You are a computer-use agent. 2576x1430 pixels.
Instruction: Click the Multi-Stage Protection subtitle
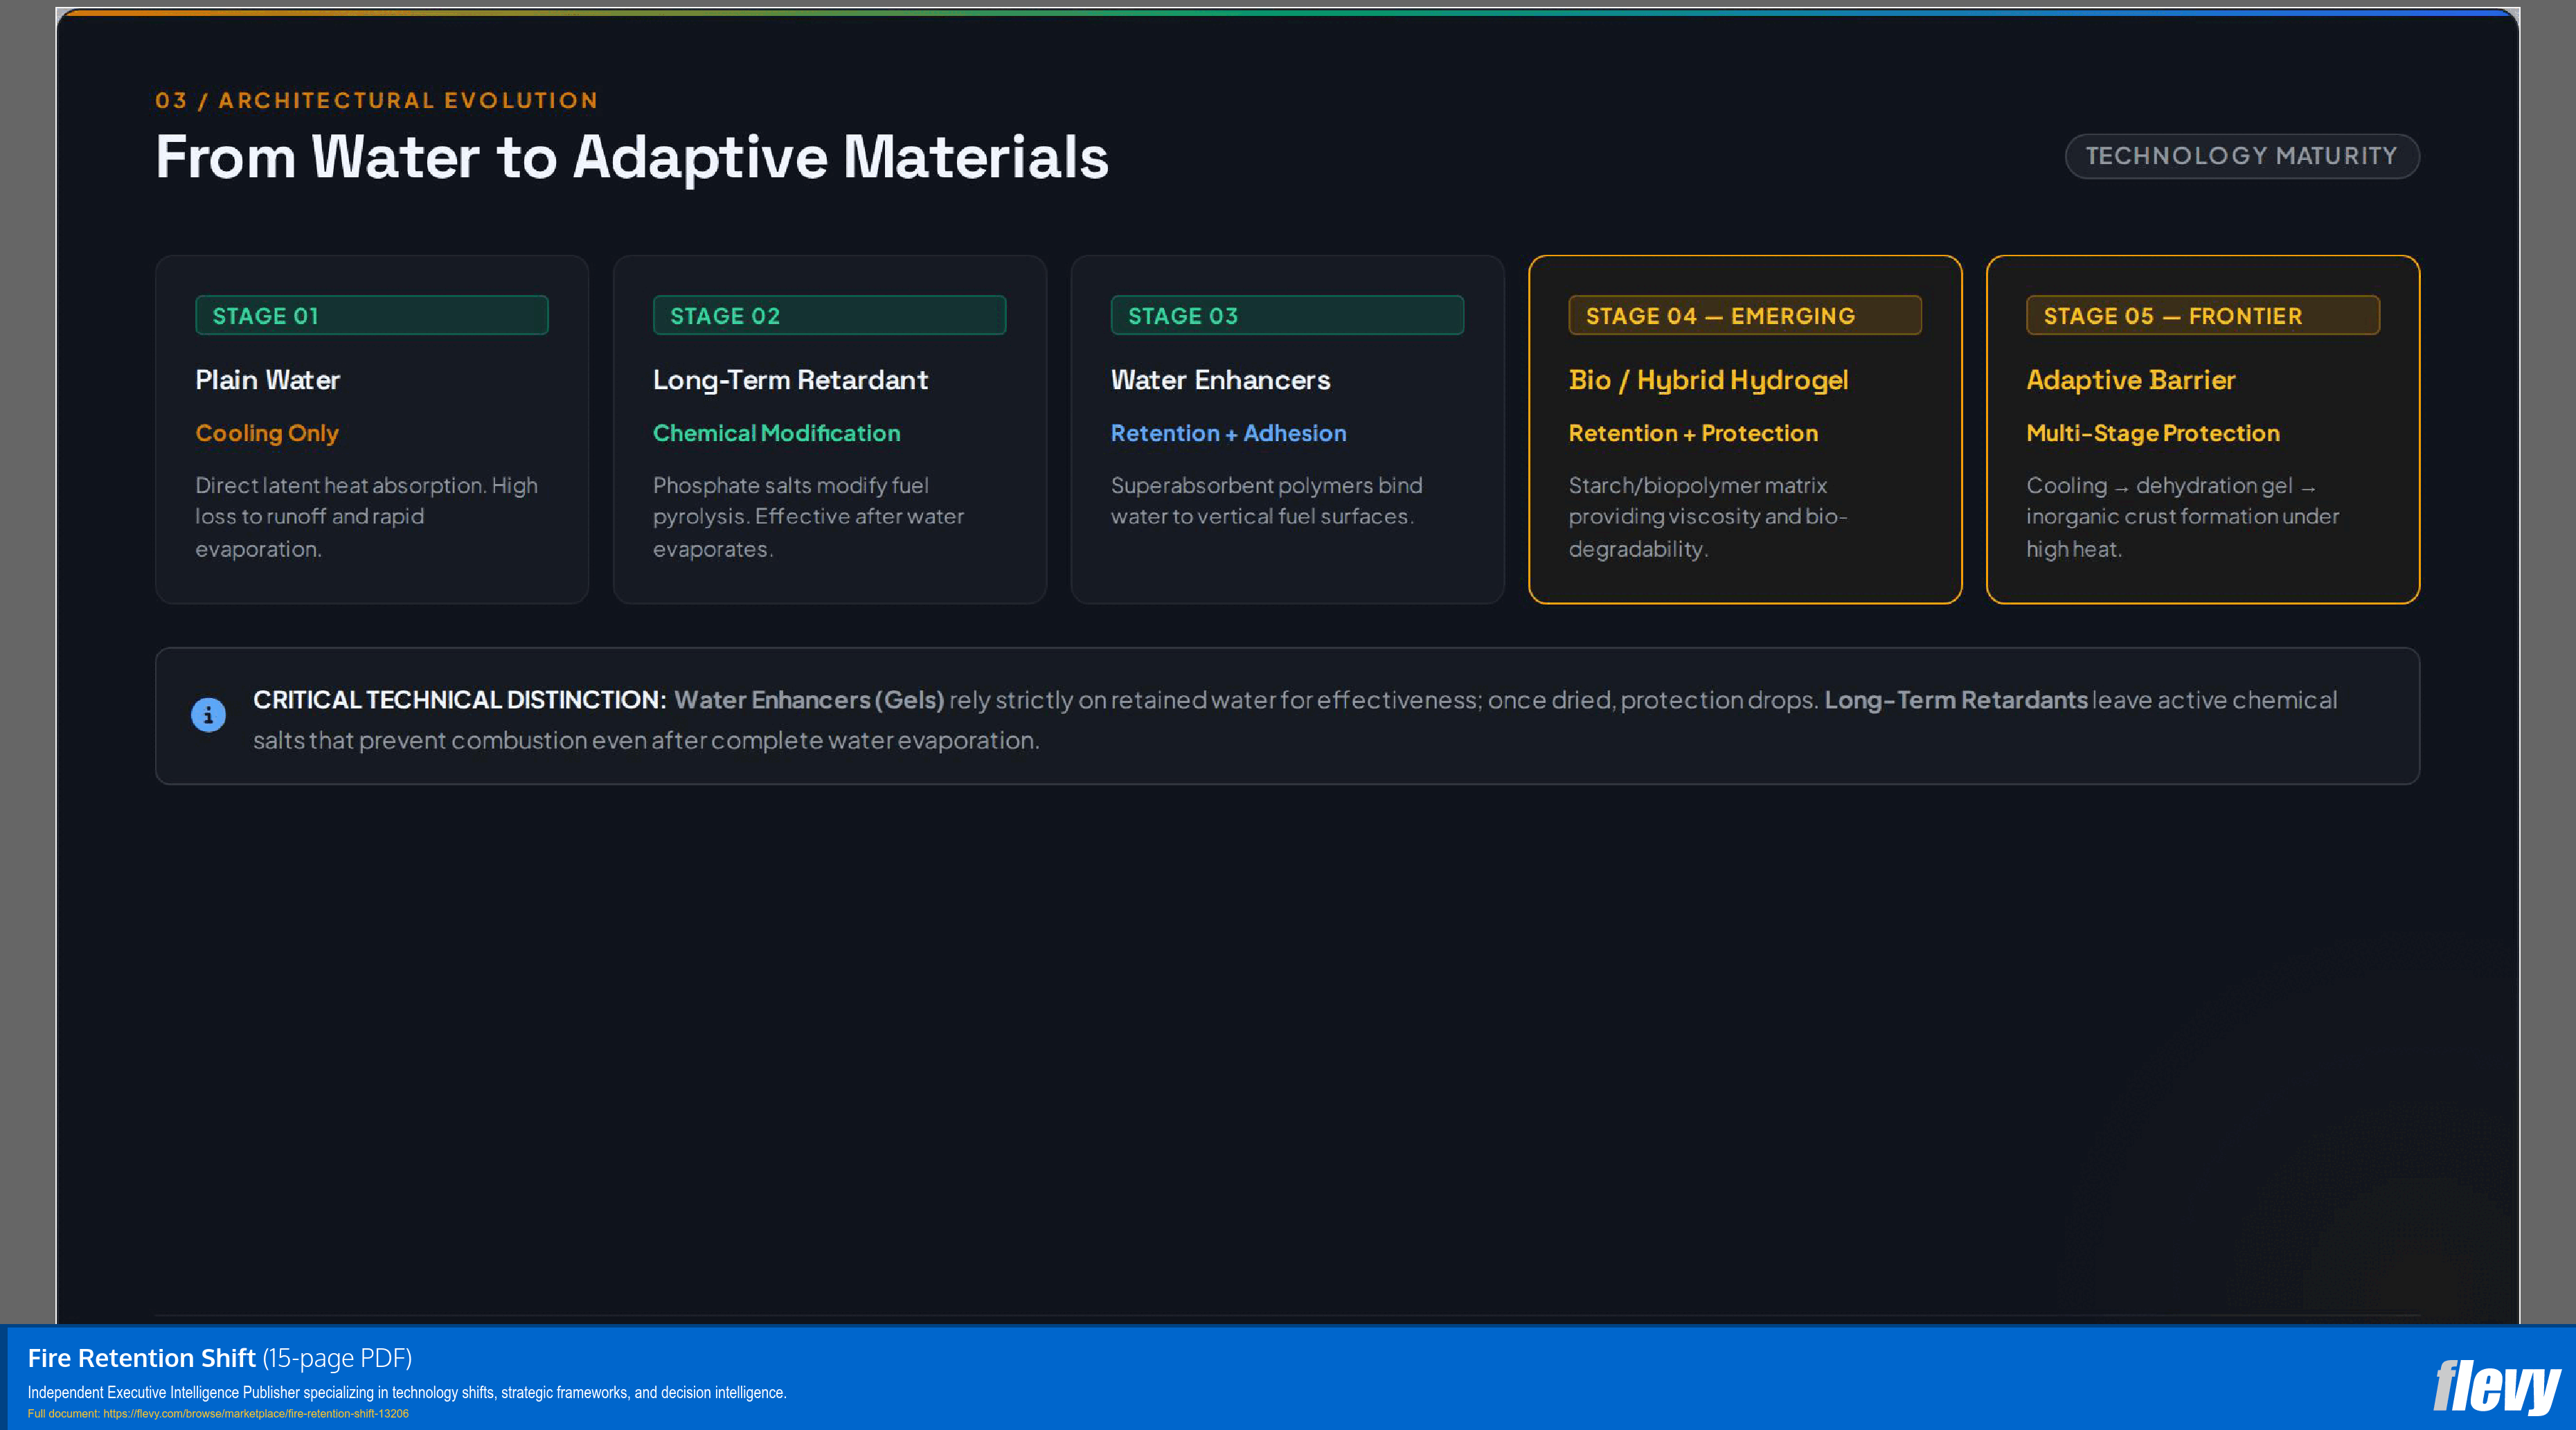[2153, 434]
